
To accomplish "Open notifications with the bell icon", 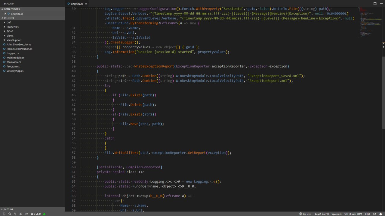I will click(x=380, y=214).
